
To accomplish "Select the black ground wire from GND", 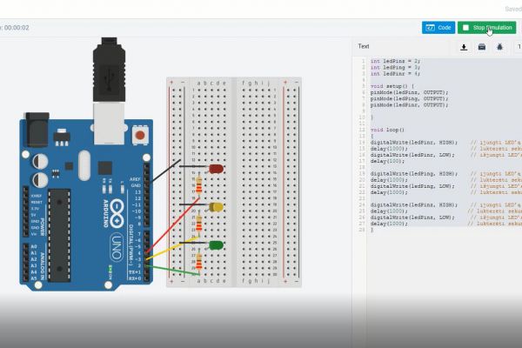I will coord(165,171).
